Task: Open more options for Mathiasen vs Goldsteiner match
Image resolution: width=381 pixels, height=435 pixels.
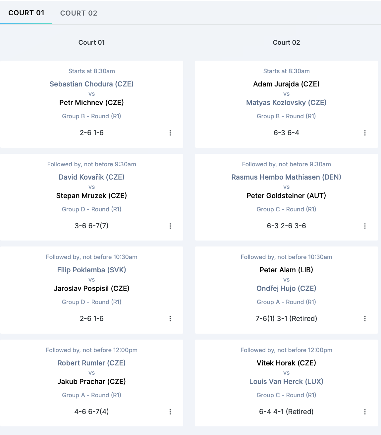Action: [365, 226]
